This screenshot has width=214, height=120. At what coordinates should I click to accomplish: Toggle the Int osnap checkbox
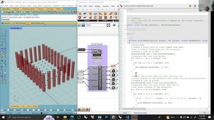(34, 110)
